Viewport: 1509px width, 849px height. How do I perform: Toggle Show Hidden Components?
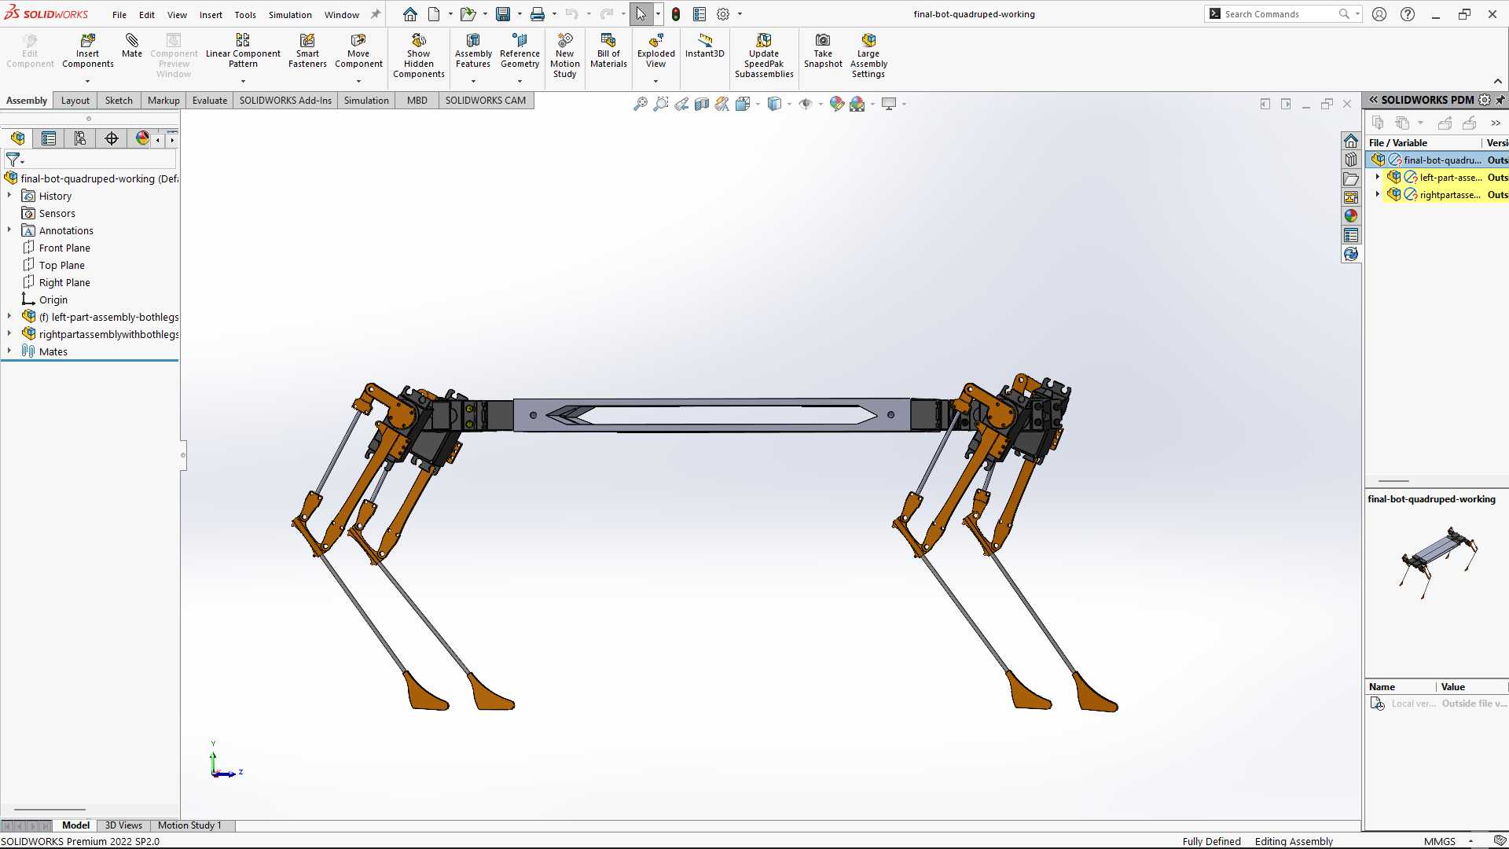[419, 56]
